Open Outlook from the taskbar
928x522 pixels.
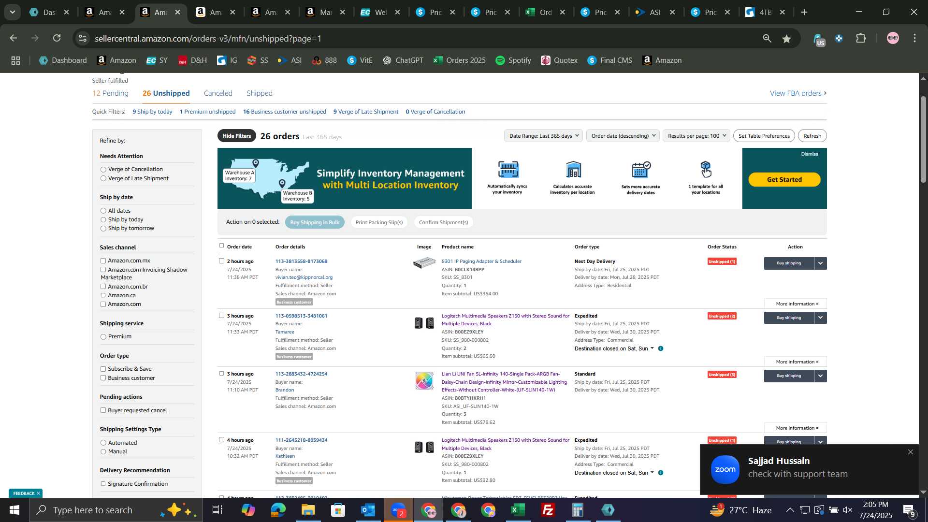[368, 510]
